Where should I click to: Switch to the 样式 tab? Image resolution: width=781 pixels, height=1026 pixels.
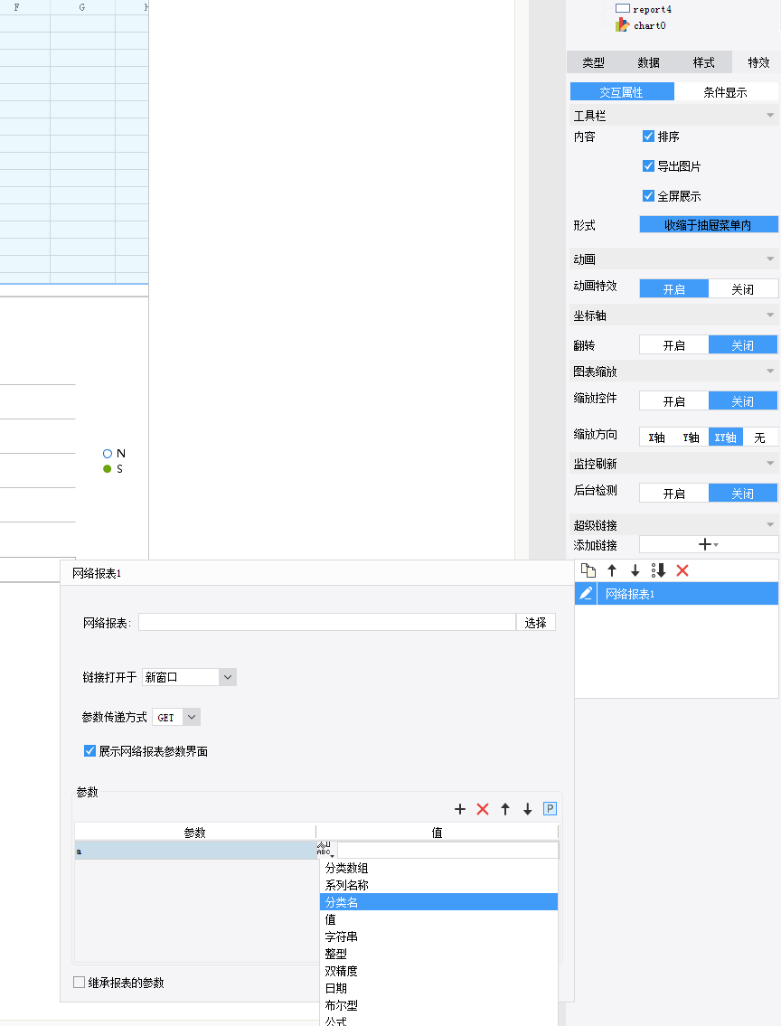pos(704,62)
